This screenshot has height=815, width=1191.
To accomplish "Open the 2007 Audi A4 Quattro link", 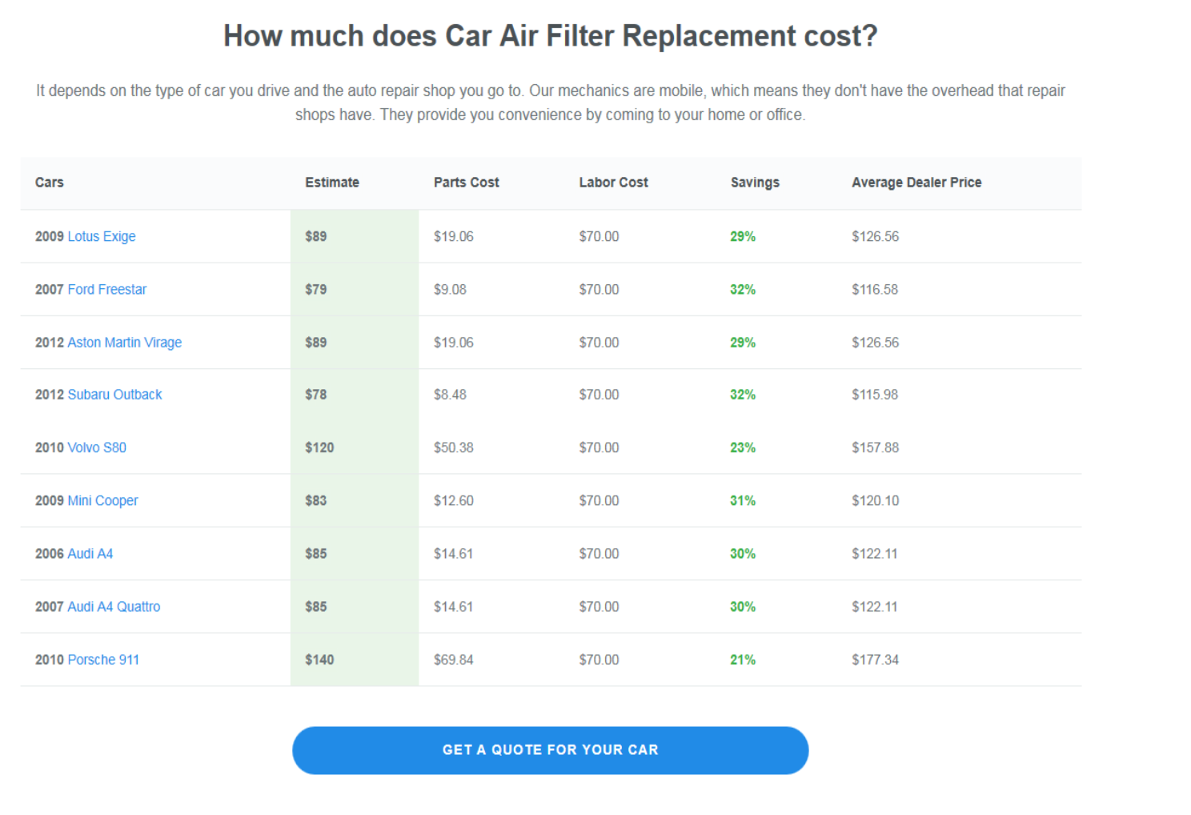I will pyautogui.click(x=114, y=606).
